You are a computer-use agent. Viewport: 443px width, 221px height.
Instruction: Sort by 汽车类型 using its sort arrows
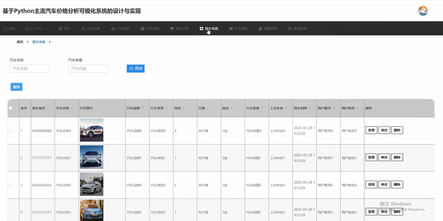click(167, 108)
